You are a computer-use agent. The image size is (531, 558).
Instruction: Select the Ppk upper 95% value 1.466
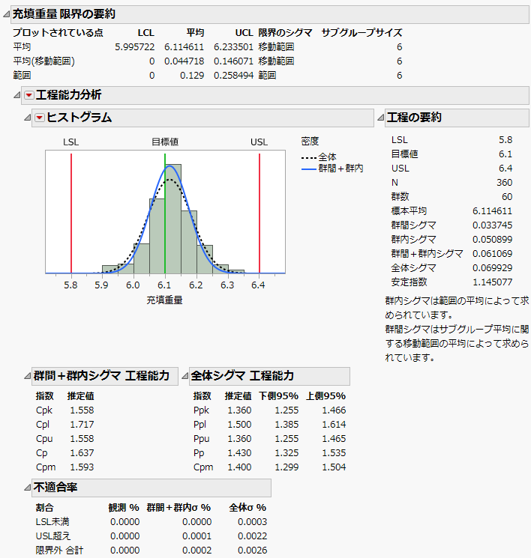pos(334,410)
